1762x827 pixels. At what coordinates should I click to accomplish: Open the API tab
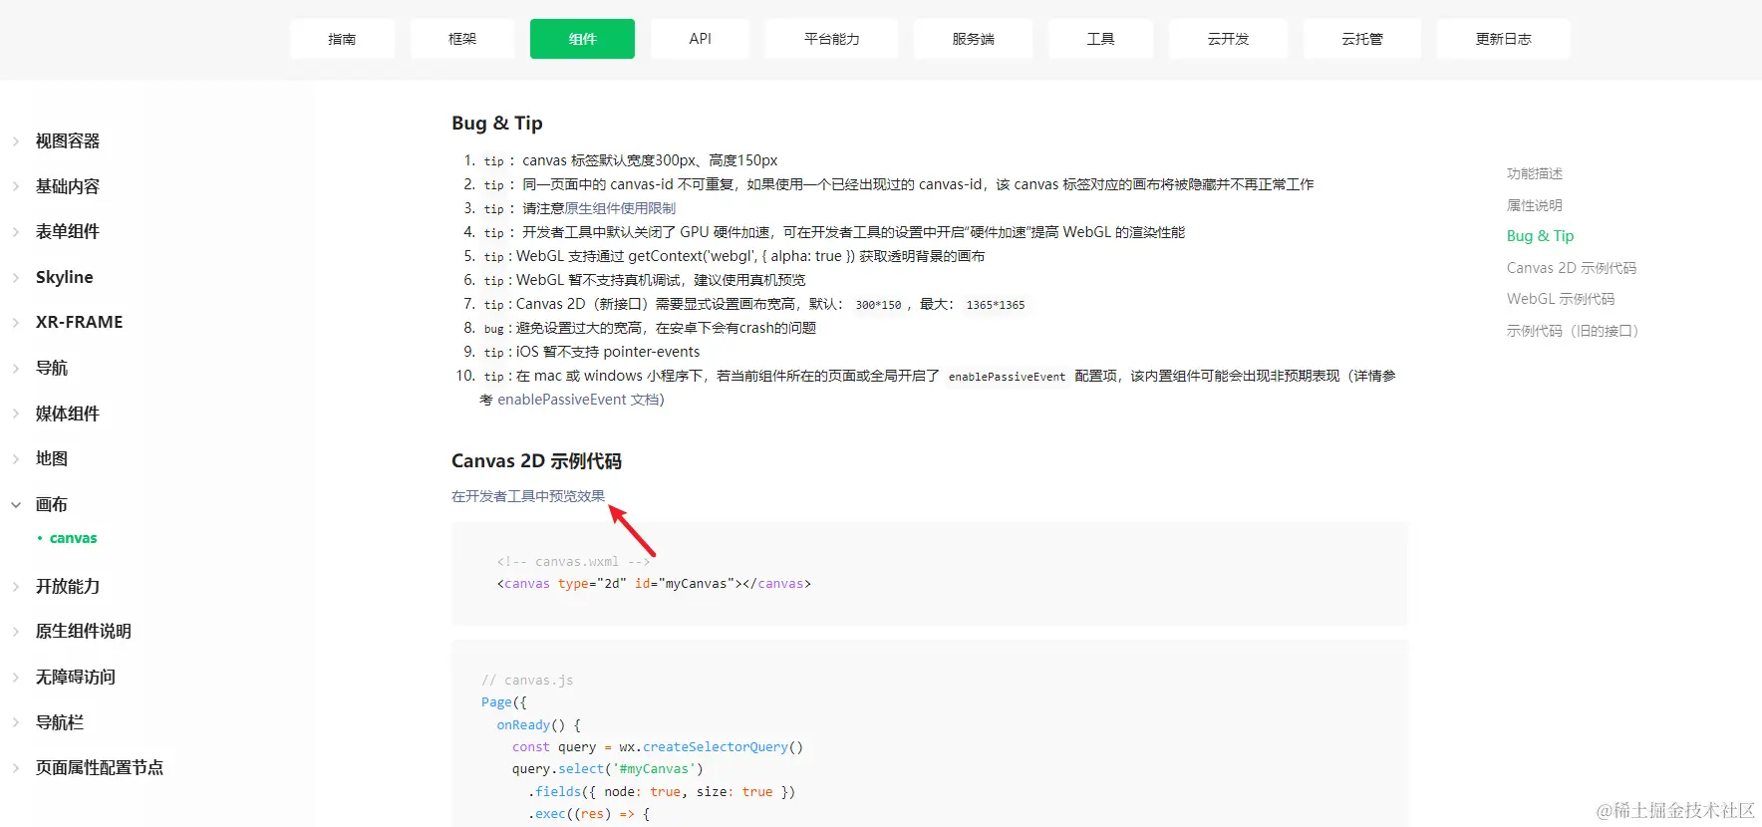coord(701,39)
